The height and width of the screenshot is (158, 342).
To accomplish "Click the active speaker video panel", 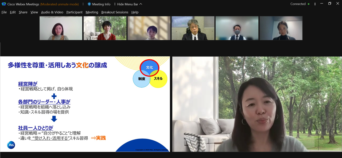I will pos(257,104).
